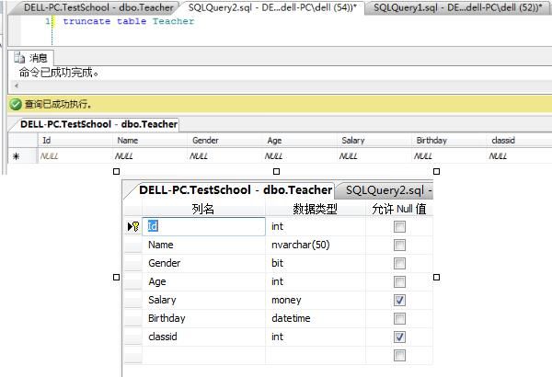552x377 pixels.
Task: Click the Gender column name cell in the designer
Action: 203,263
